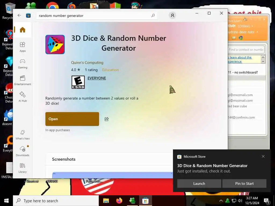The width and height of the screenshot is (275, 206).
Task: Click Microsoft Store taskbar icon
Action: tap(145, 201)
